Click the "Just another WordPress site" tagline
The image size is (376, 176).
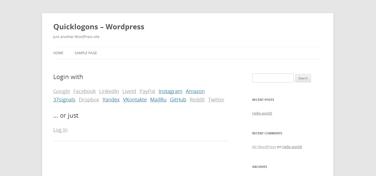pos(76,37)
